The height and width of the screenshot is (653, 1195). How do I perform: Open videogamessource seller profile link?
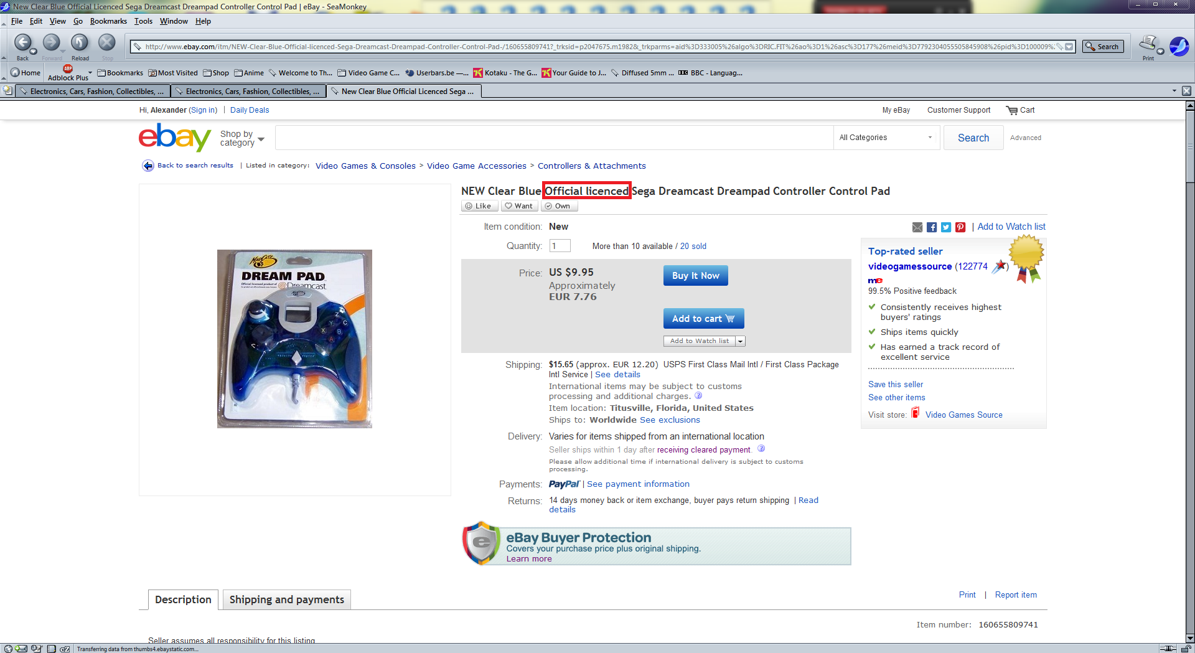point(910,266)
